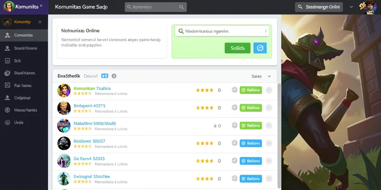Click the green Soliick button
The width and height of the screenshot is (381, 190).
237,48
